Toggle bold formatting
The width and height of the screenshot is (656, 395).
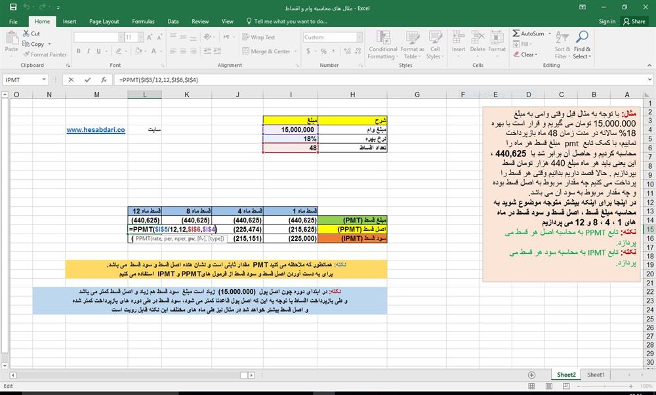[78, 51]
